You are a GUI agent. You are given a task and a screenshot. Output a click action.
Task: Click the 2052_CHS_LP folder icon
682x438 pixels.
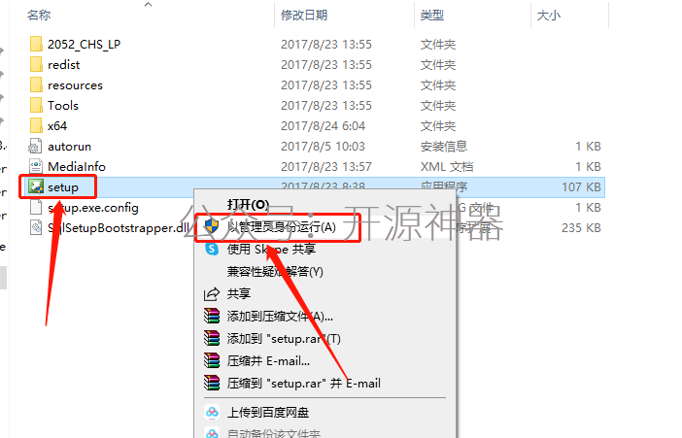click(x=36, y=44)
